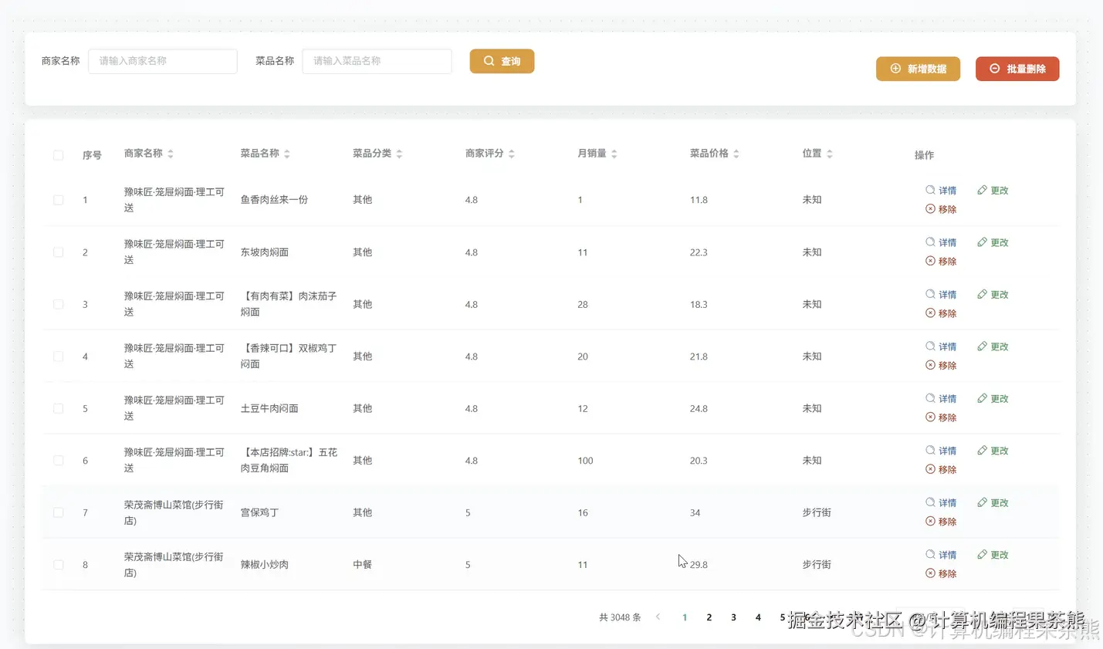Open 详情 for 鱼香肉丝来一份
This screenshot has width=1103, height=649.
pyautogui.click(x=941, y=191)
